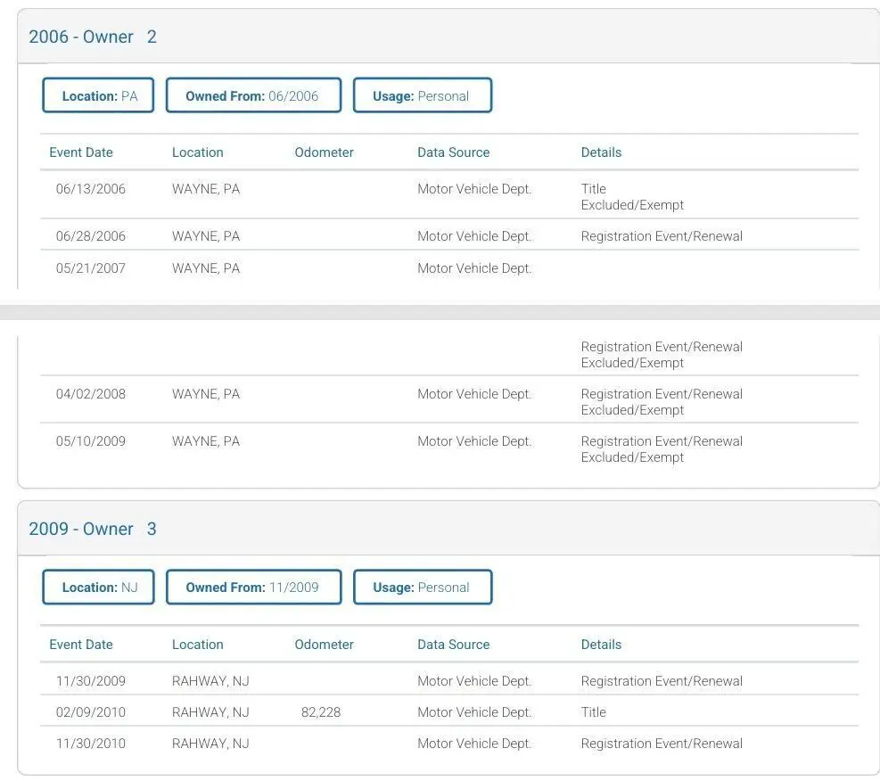This screenshot has height=781, width=880.
Task: Select the 06/28/2006 Registration Event/Renewal detail
Action: (x=662, y=236)
